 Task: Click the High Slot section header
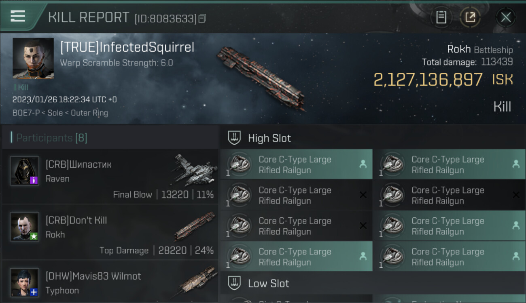point(269,138)
